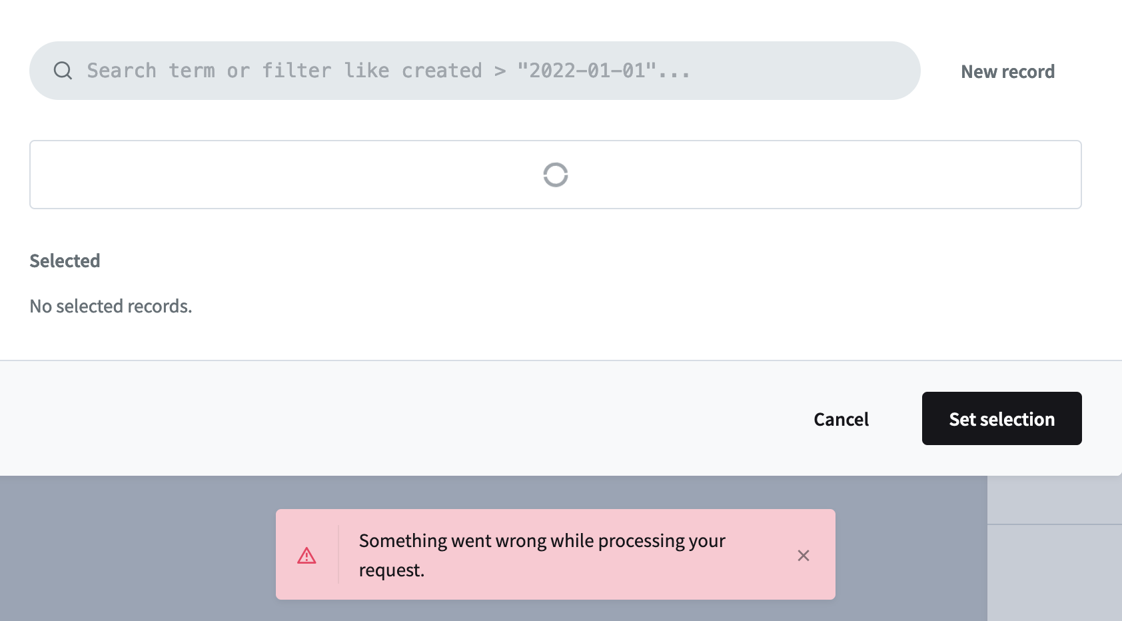
Task: Click New record above the results list
Action: pyautogui.click(x=1007, y=71)
